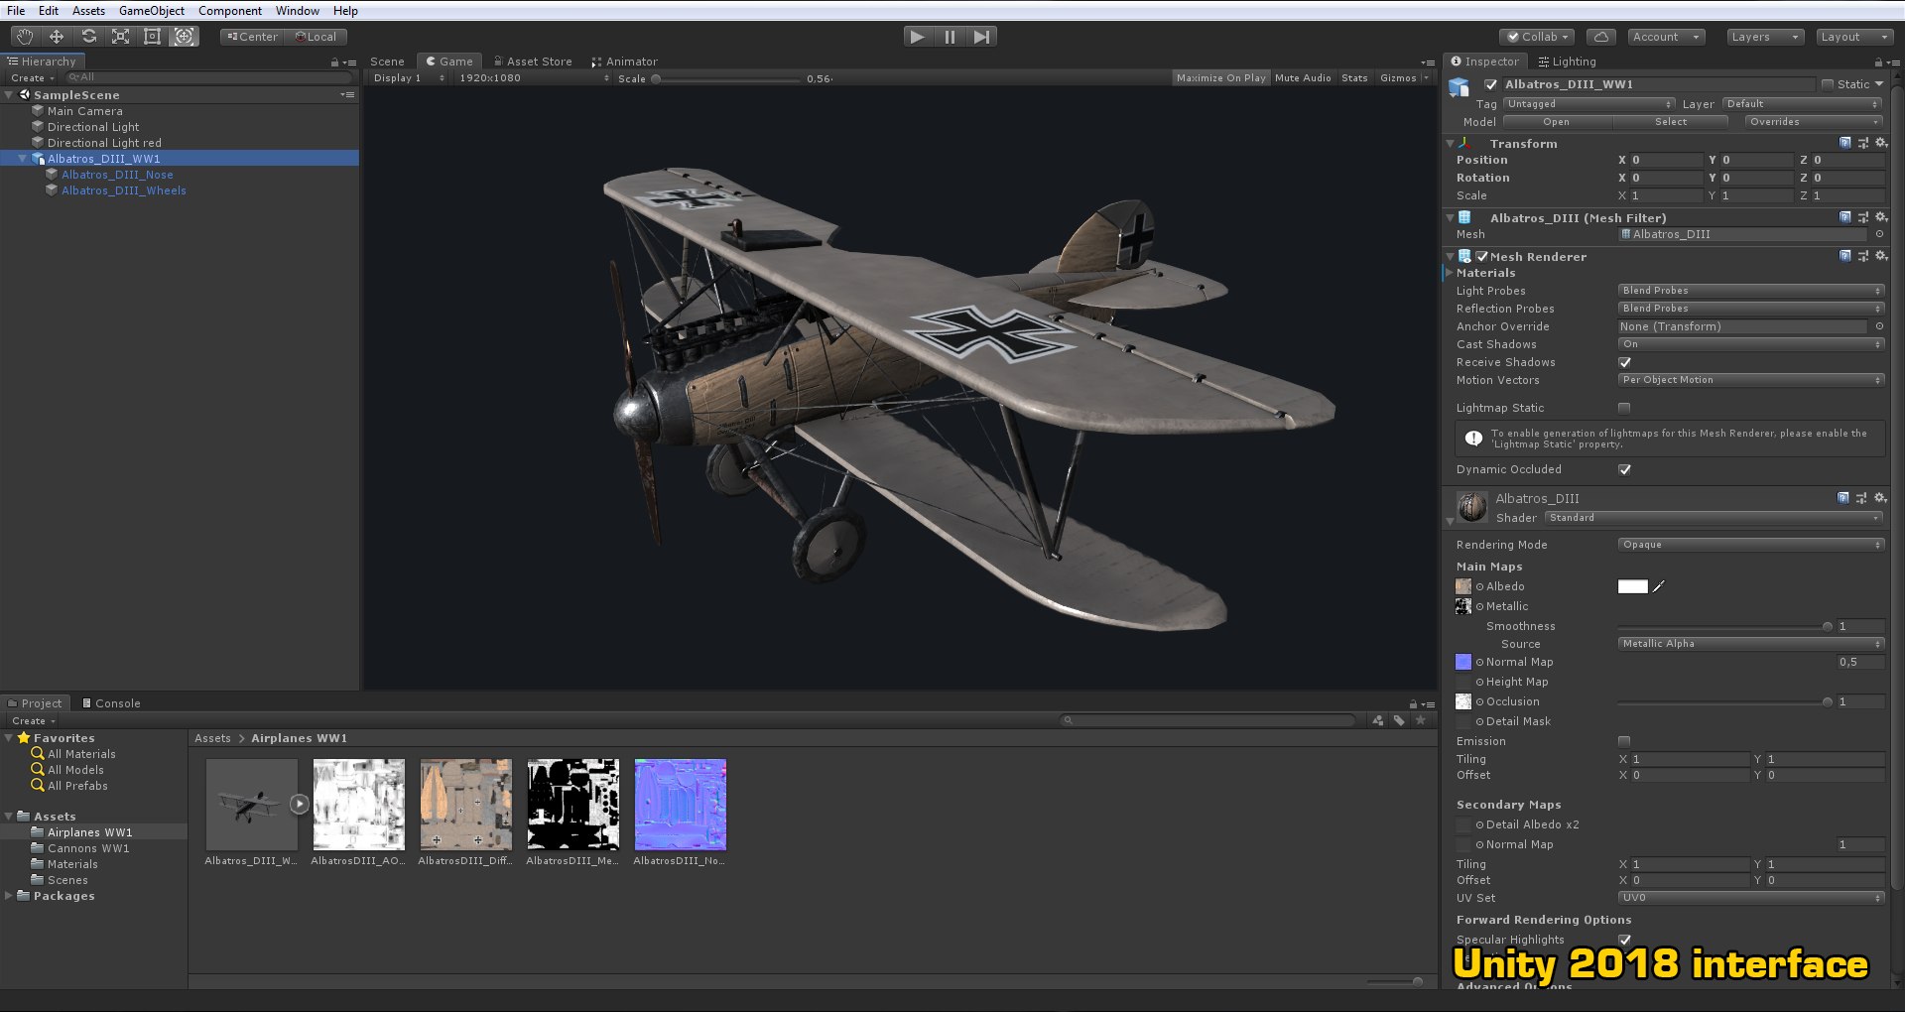Click save search star icon in Project
This screenshot has height=1012, width=1905.
click(1421, 720)
